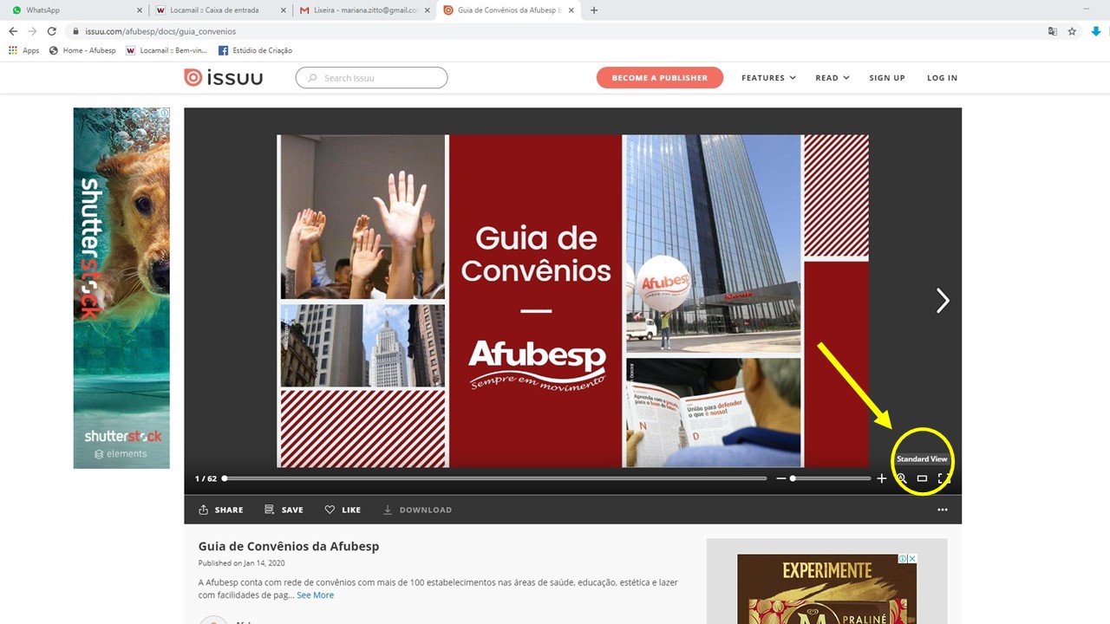This screenshot has width=1110, height=624.
Task: Click the page progress slider track
Action: [494, 478]
